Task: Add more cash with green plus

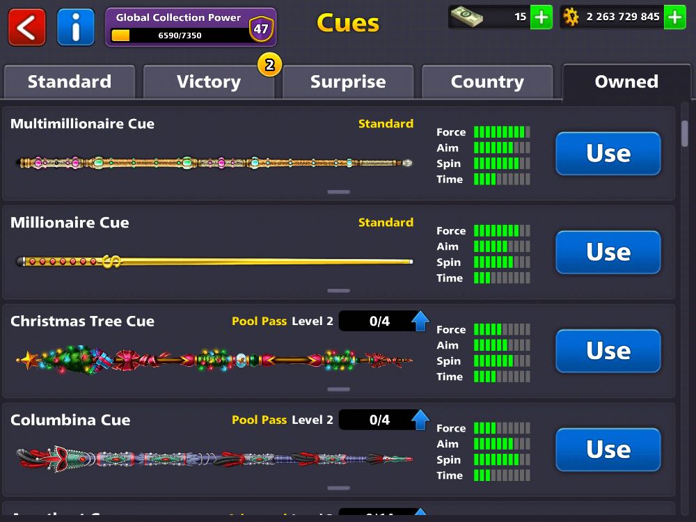Action: click(x=541, y=17)
